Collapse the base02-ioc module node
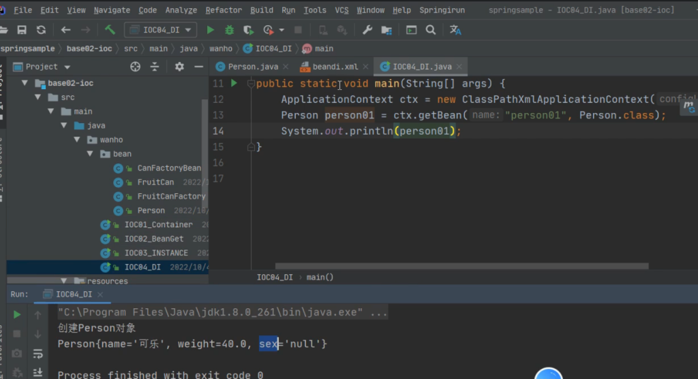 25,83
